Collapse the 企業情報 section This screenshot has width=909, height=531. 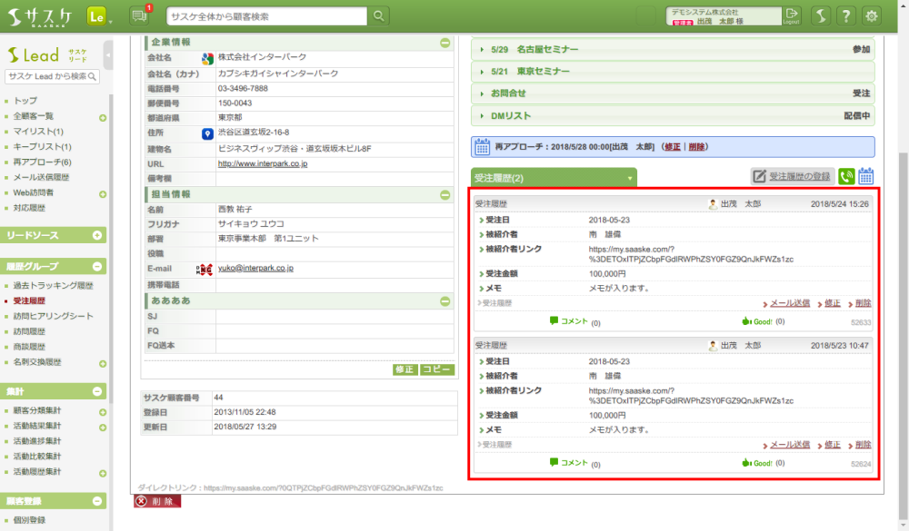pyautogui.click(x=445, y=43)
